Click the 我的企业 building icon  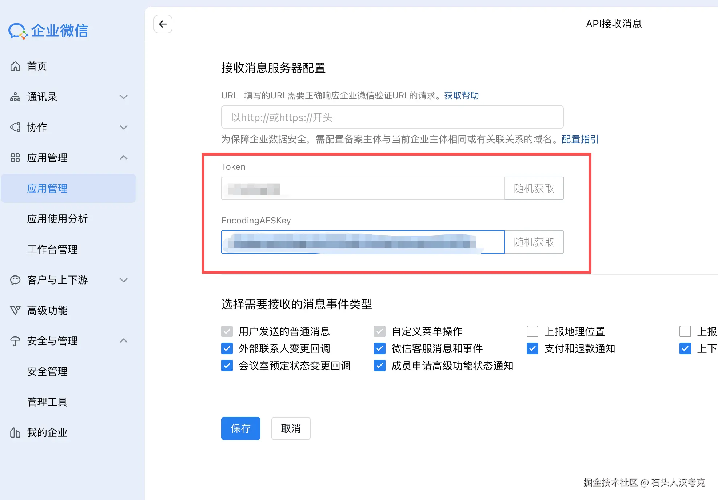(15, 432)
